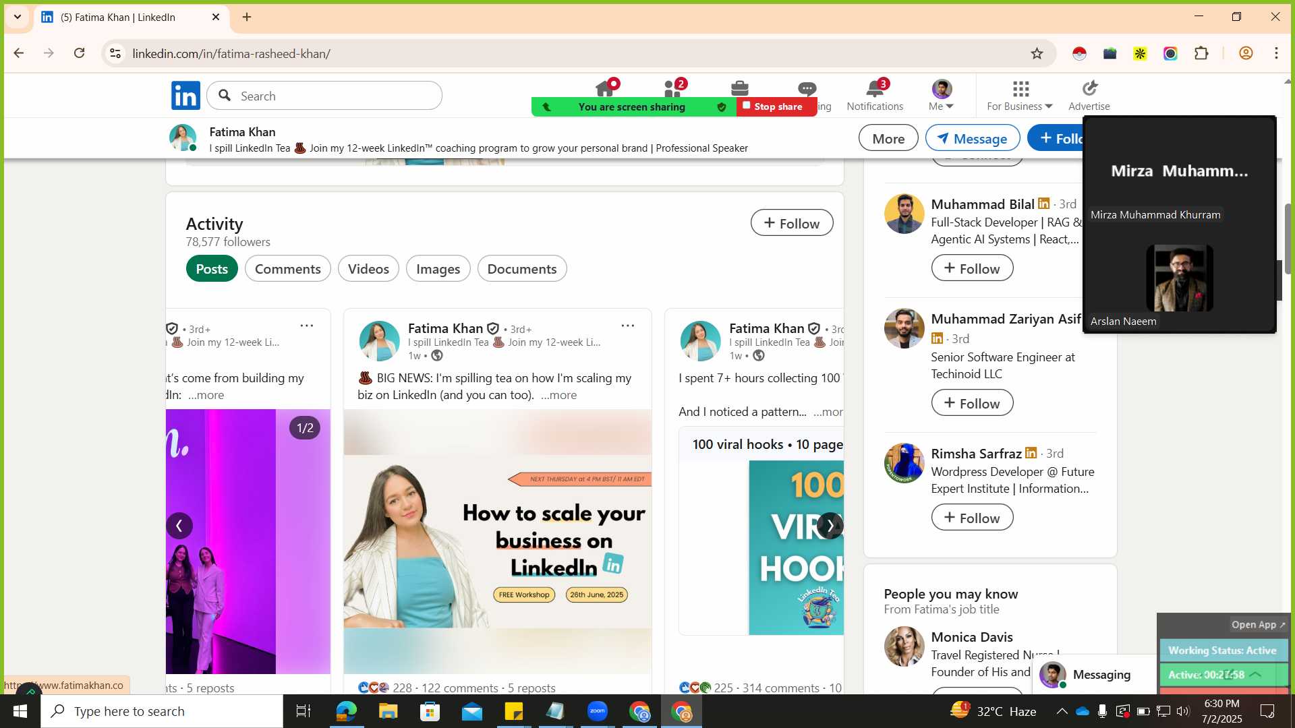Follow Muhammad Bilal
The height and width of the screenshot is (728, 1295).
[x=972, y=268]
